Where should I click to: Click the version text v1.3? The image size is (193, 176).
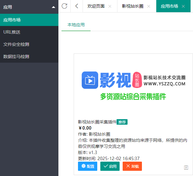coord(93,152)
